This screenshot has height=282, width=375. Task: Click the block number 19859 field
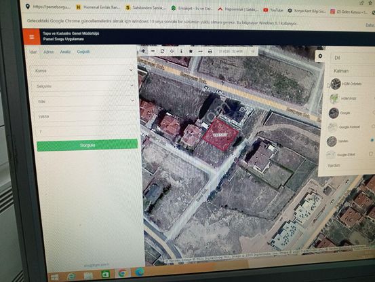[85, 117]
